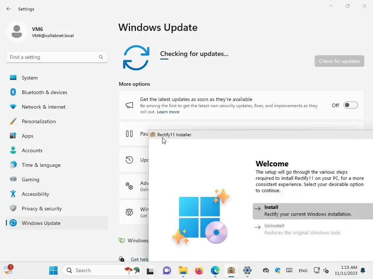Click the taskbar Search box
Screen dimensions: 373x279
[x=102, y=270]
